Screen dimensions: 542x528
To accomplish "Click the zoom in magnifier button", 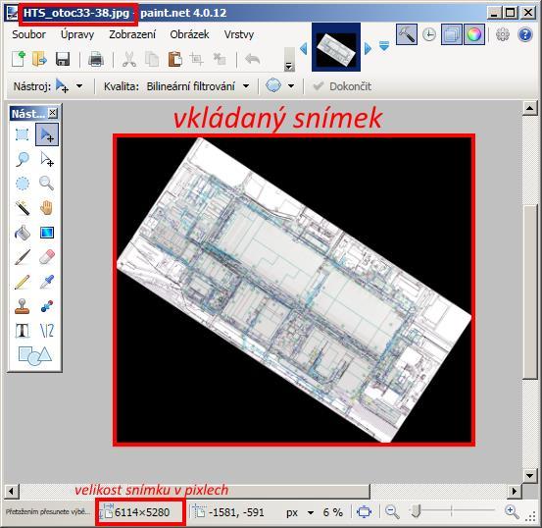I will point(512,511).
